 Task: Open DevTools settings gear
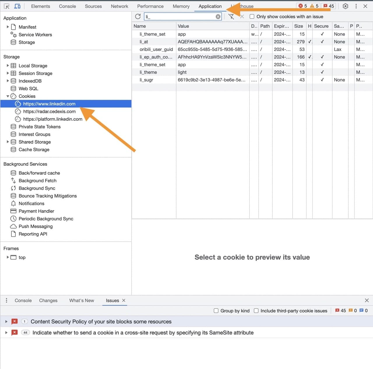(x=345, y=6)
